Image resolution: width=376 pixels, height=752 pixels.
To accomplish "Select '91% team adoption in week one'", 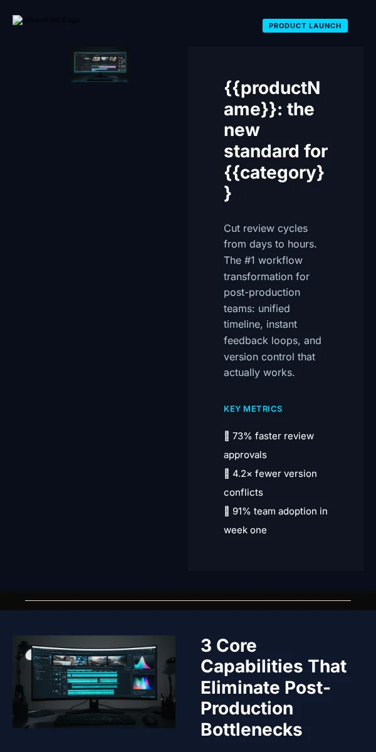I will [x=276, y=521].
